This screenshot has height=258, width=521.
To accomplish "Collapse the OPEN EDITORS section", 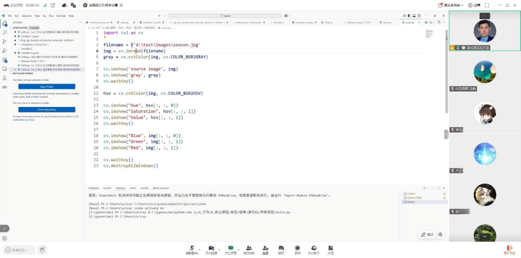I will (x=11, y=28).
